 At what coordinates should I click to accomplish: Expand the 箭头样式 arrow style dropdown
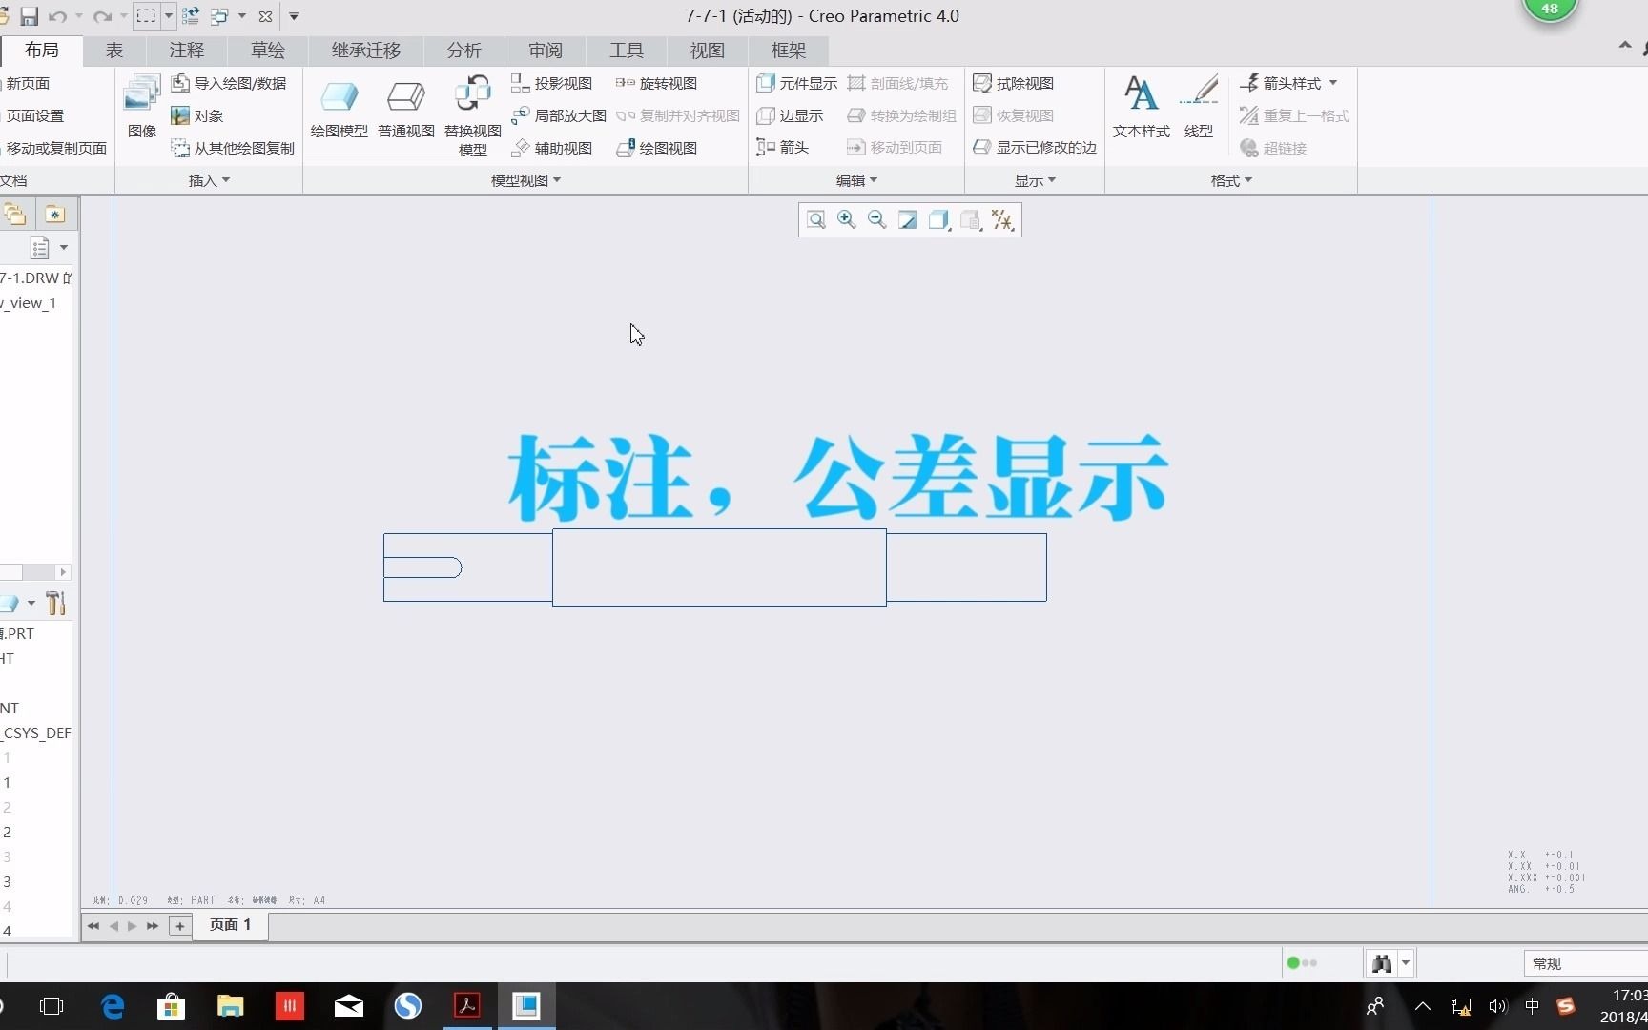click(x=1289, y=83)
